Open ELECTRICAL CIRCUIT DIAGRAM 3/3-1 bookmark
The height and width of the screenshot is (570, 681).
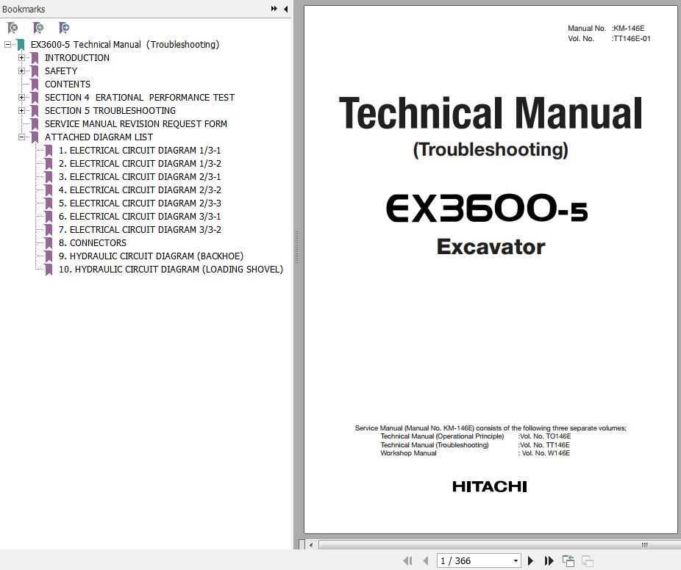coord(140,217)
